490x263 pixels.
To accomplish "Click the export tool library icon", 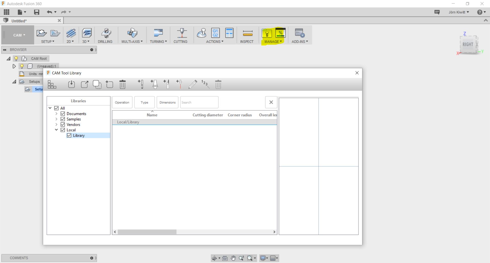I will [x=84, y=84].
